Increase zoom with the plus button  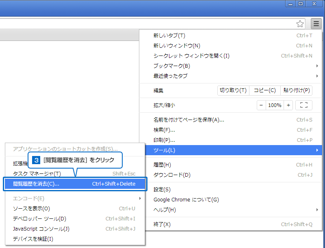pyautogui.click(x=288, y=105)
